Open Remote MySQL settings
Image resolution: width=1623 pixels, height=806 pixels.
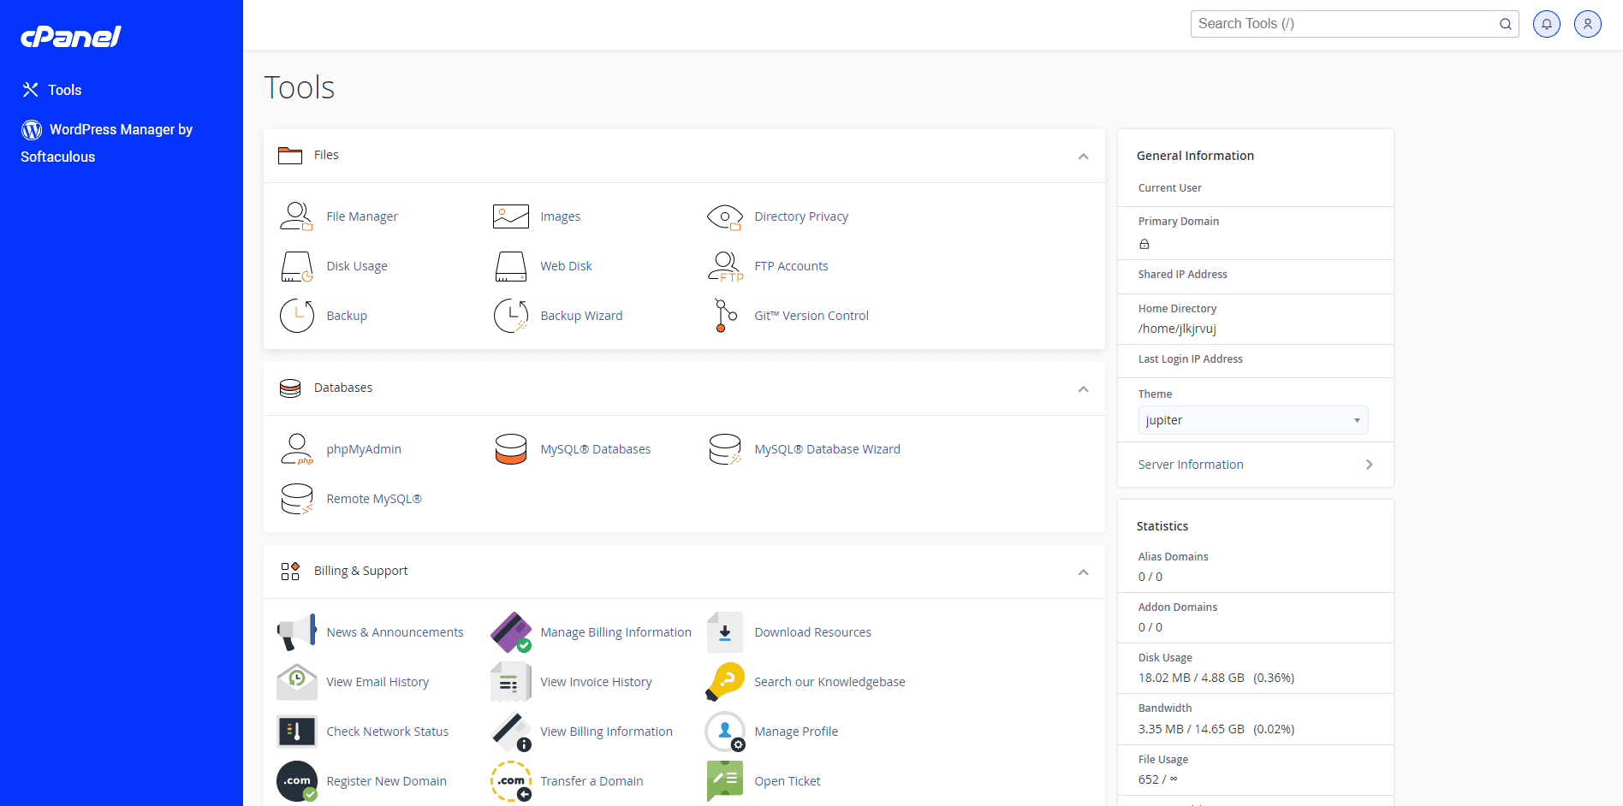pyautogui.click(x=373, y=499)
